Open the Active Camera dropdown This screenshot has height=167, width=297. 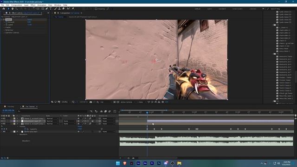coord(128,102)
